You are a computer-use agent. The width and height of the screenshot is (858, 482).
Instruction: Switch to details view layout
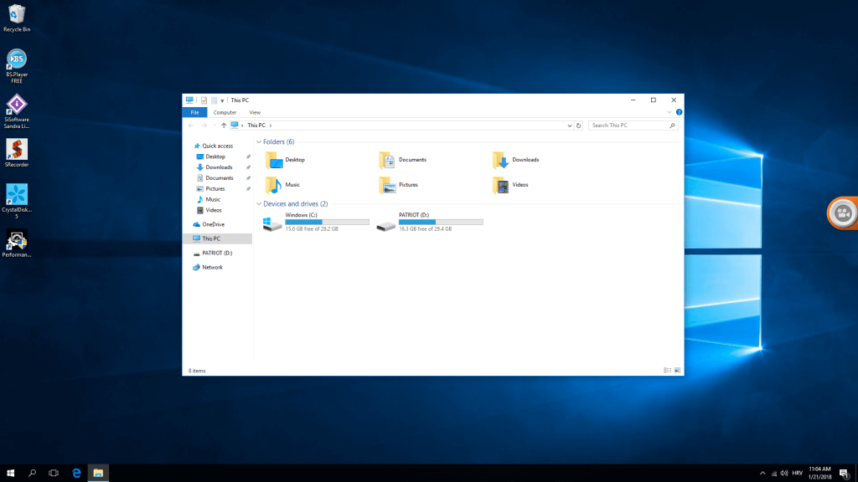coord(667,370)
